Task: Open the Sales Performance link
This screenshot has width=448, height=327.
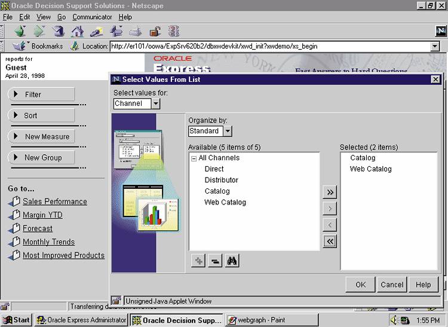Action: (x=55, y=201)
